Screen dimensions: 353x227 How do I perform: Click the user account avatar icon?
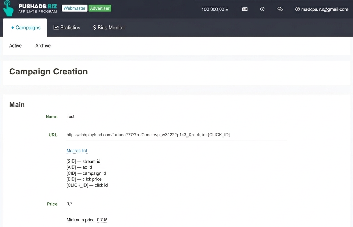click(x=297, y=9)
